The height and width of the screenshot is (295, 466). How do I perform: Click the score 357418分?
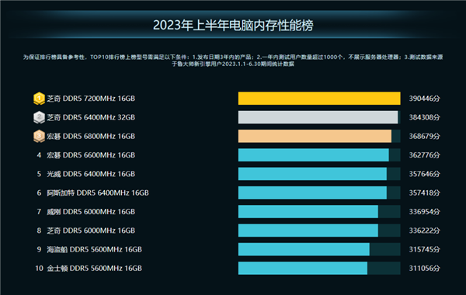(x=424, y=193)
